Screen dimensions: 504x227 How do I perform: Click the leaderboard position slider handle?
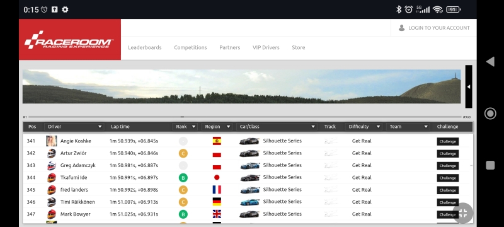click(x=182, y=117)
